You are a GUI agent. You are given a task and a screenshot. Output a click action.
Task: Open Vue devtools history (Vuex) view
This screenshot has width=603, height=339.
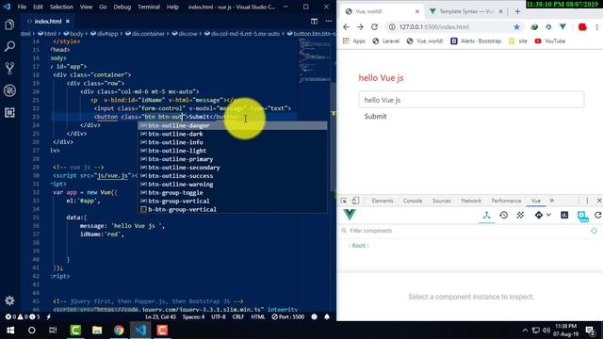503,216
